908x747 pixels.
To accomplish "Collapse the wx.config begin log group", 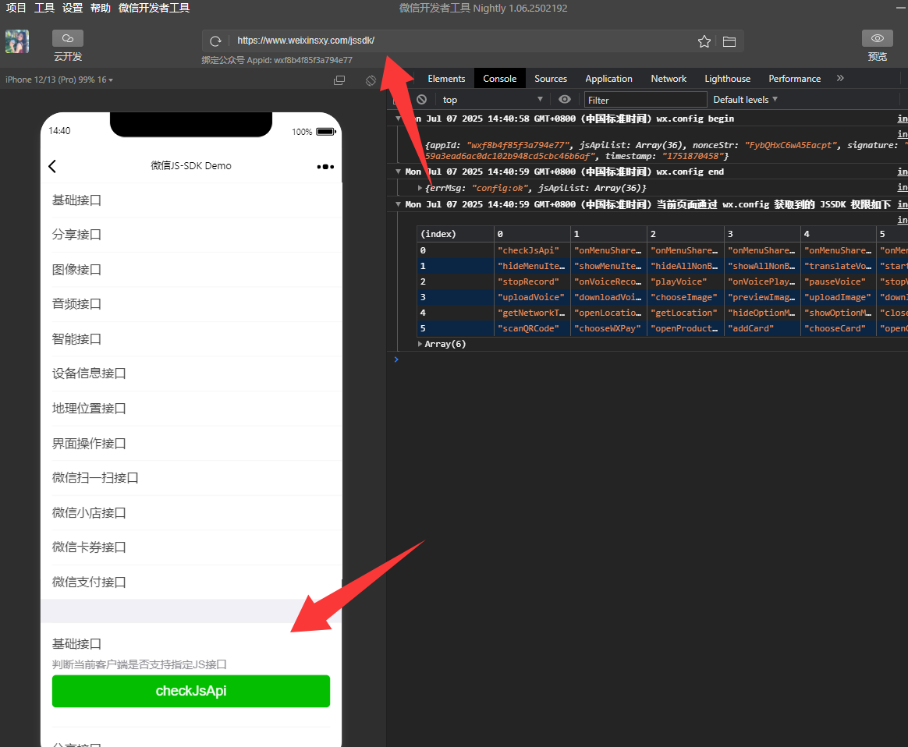I will [398, 118].
